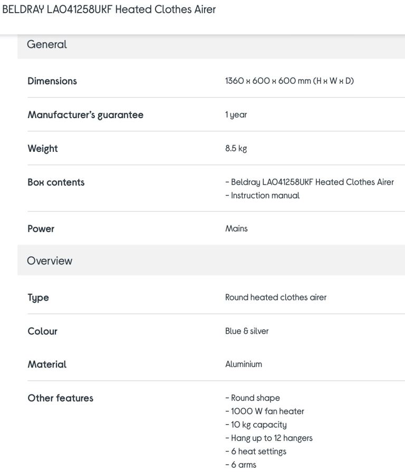Click the 8.5 kg weight value
Image resolution: width=405 pixels, height=474 pixels.
(236, 149)
